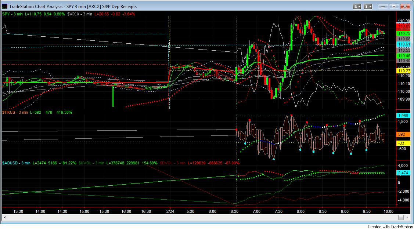Click the 110.00 price axis value
The width and height of the screenshot is (414, 229).
(x=404, y=91)
